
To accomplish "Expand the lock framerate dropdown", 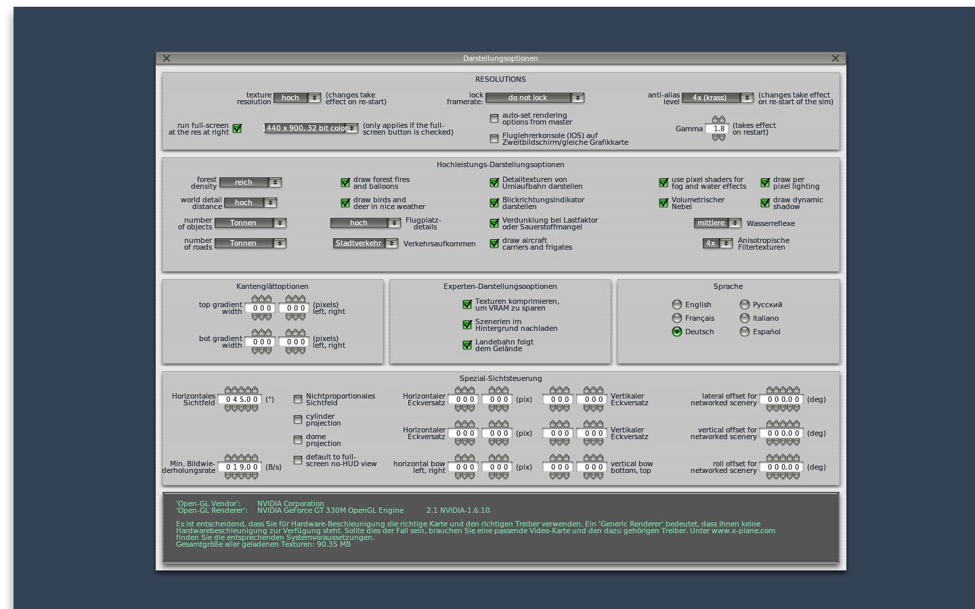I will coord(534,98).
